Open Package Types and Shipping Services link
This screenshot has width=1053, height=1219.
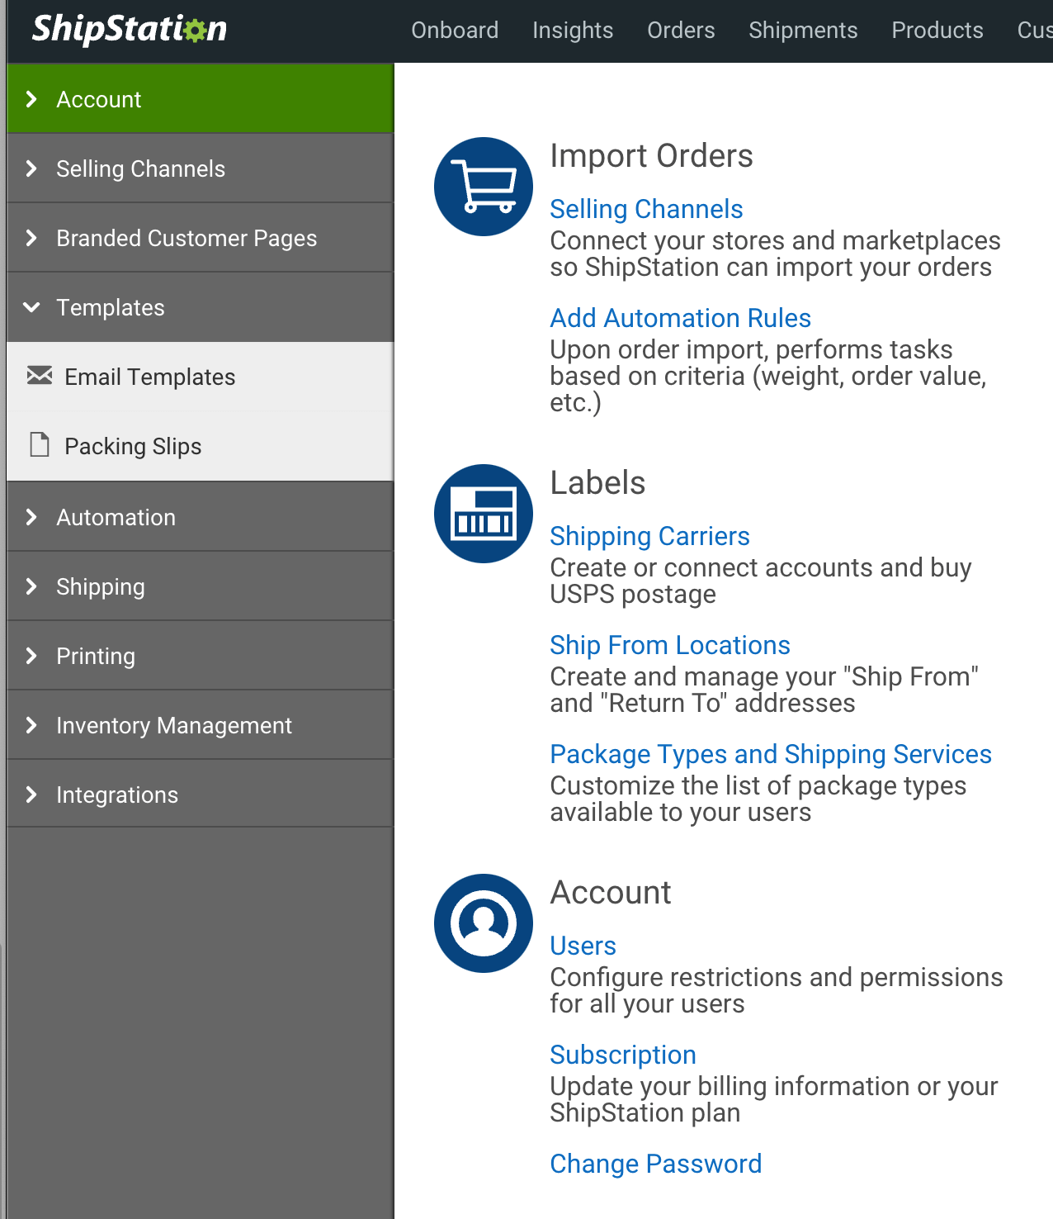(771, 754)
